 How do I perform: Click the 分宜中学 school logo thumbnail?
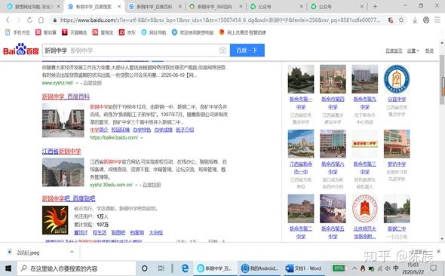click(x=397, y=79)
